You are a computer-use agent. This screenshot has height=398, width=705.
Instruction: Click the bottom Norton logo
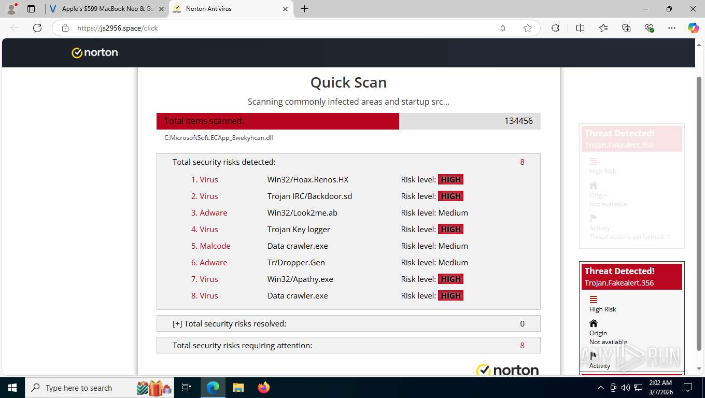click(507, 370)
